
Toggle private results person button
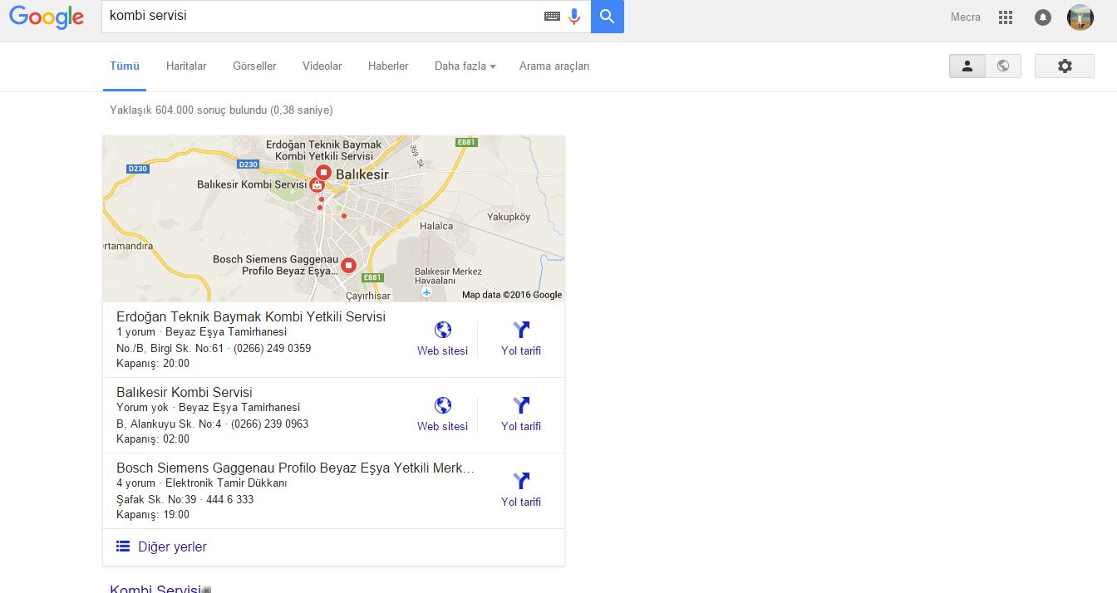pyautogui.click(x=967, y=66)
